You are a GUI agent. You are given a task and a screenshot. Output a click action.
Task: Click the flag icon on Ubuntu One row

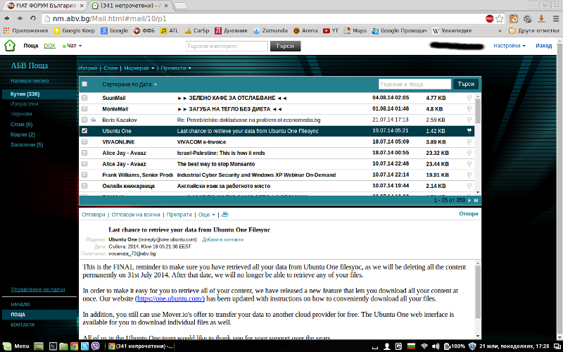coord(469,131)
